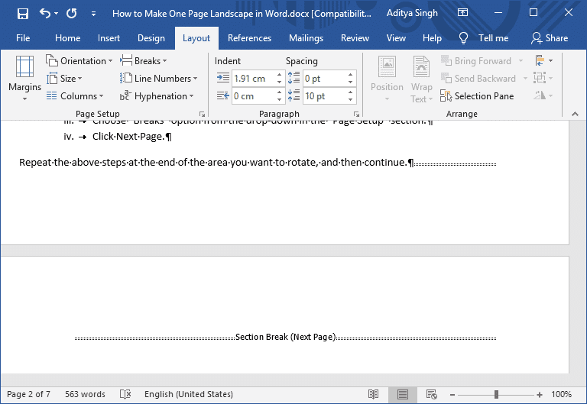Image resolution: width=587 pixels, height=404 pixels.
Task: Click the Indent Right icon
Action: click(223, 96)
